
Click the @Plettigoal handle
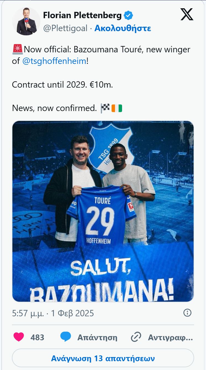65,28
